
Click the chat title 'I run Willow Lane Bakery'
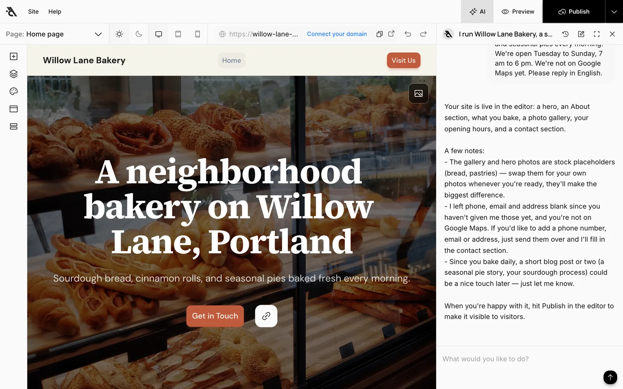505,34
